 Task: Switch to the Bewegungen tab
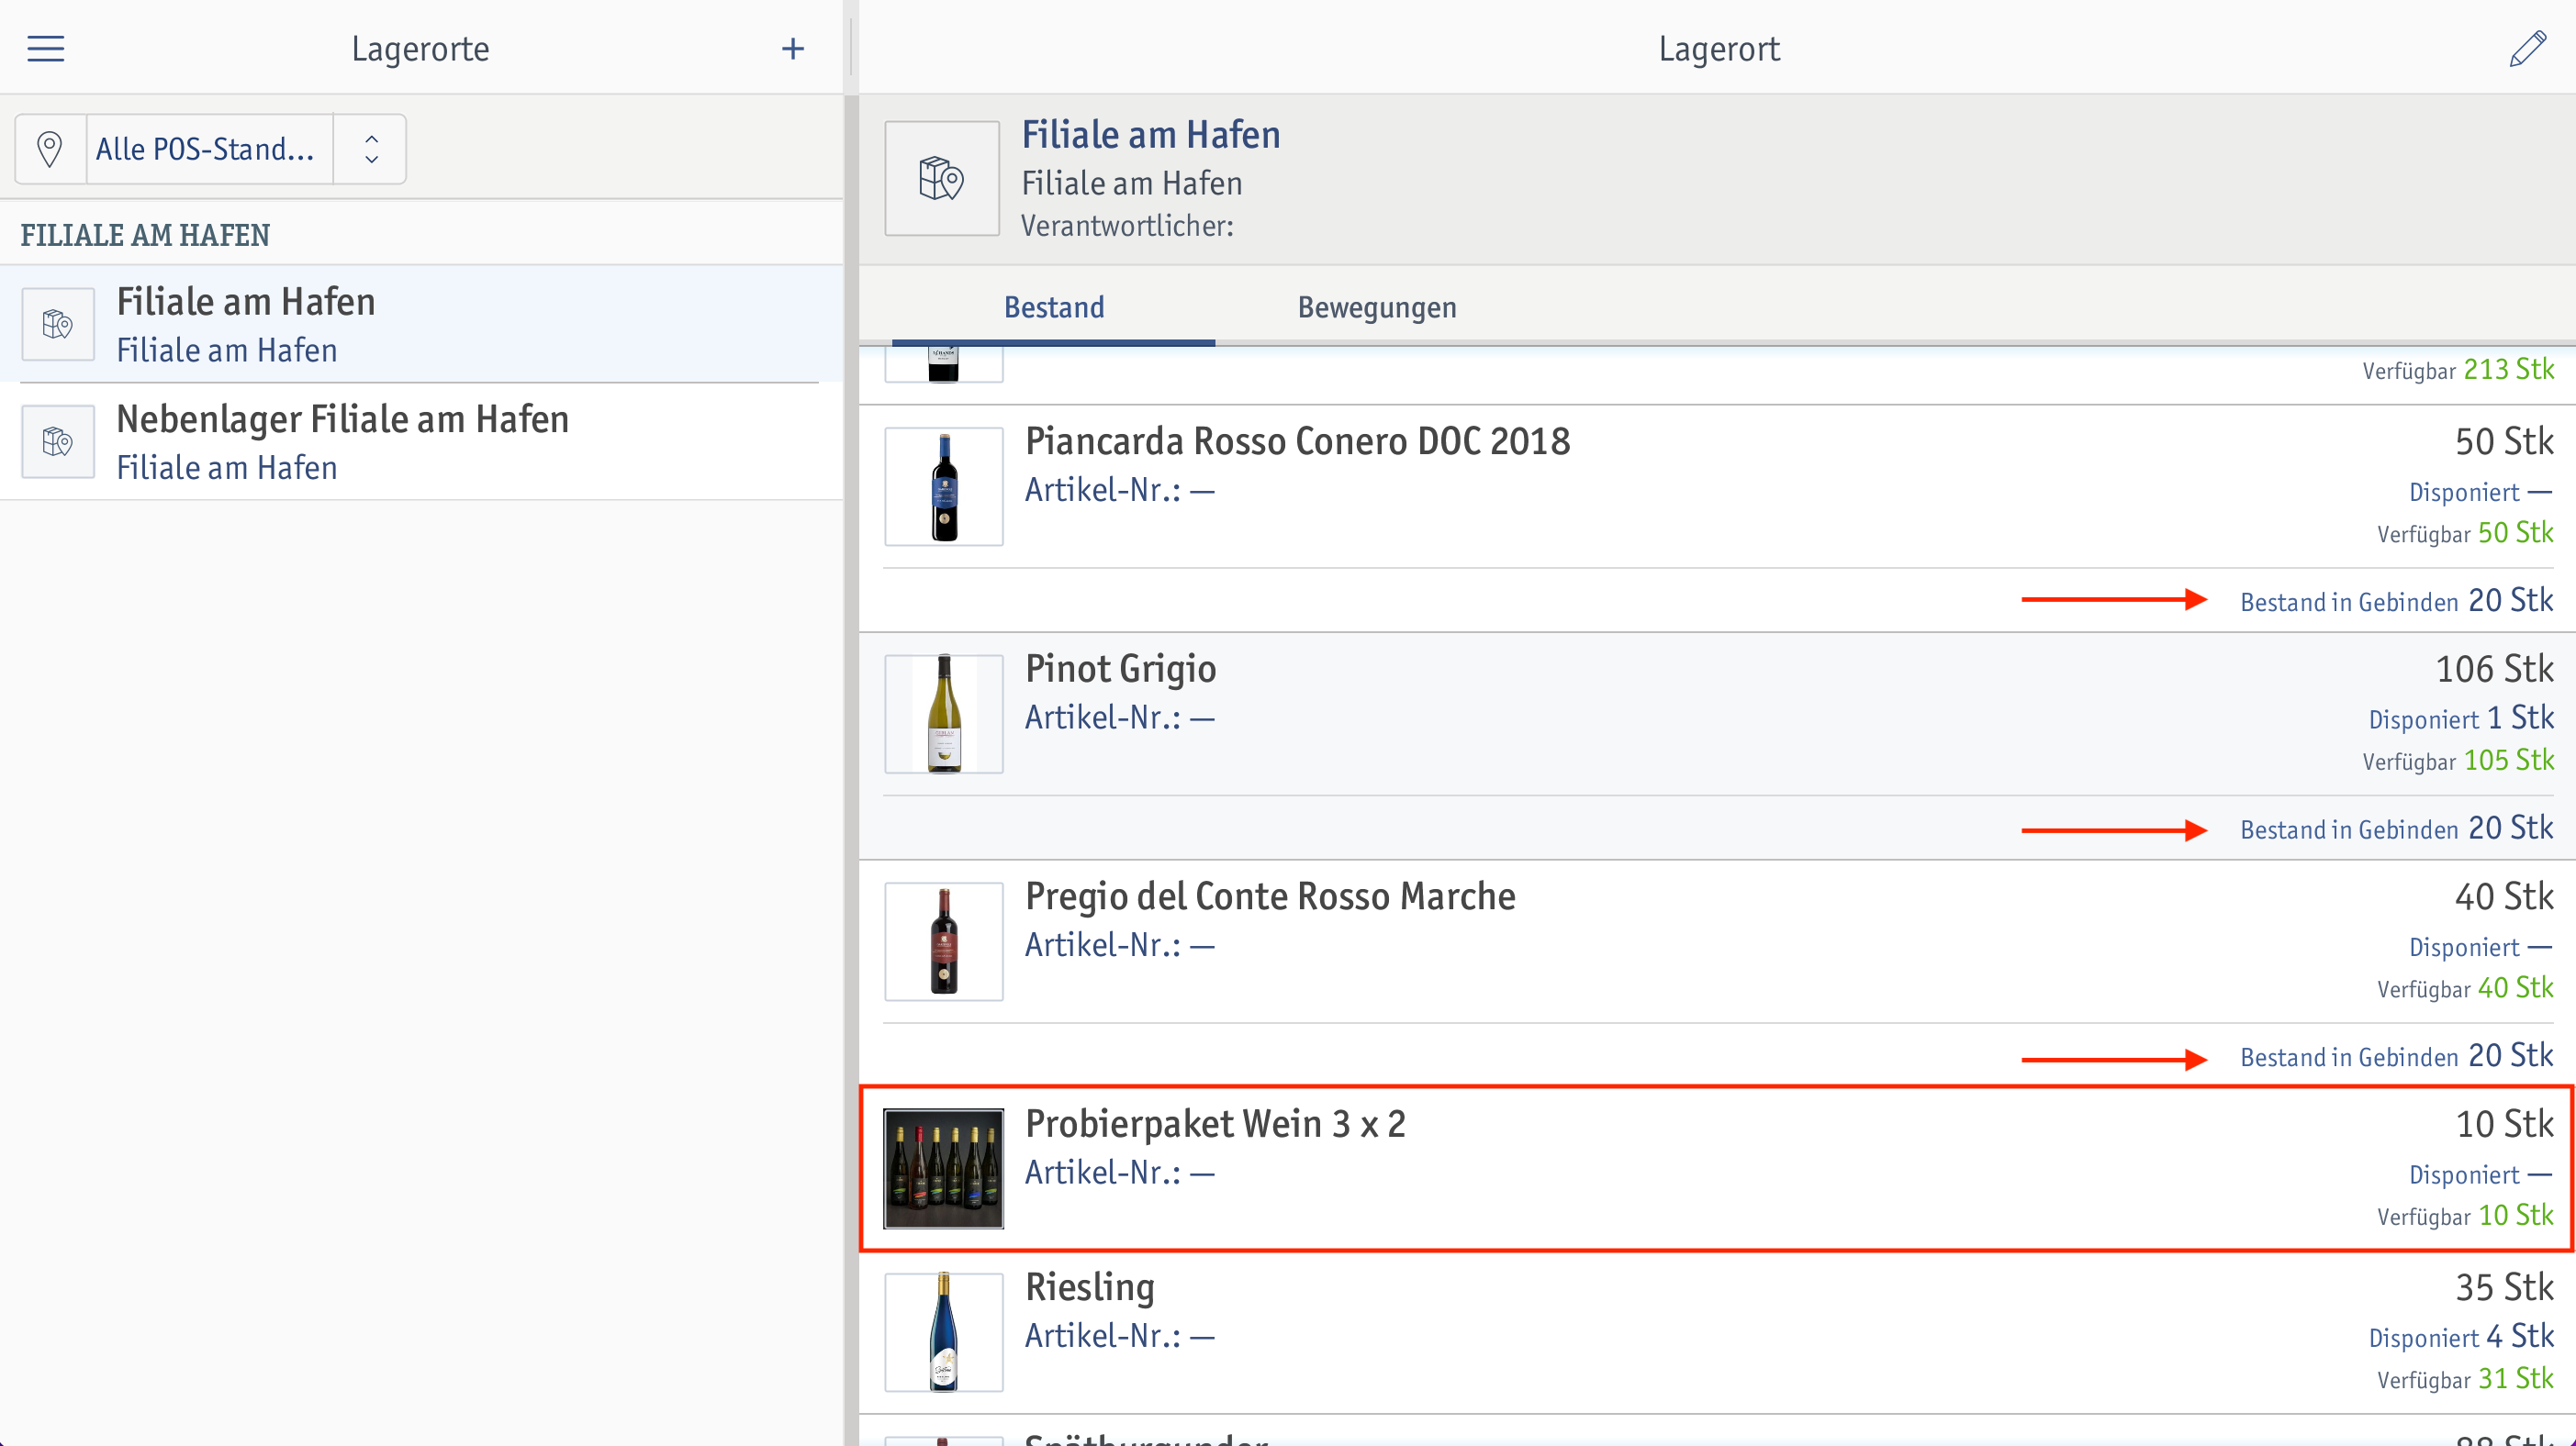[x=1377, y=307]
